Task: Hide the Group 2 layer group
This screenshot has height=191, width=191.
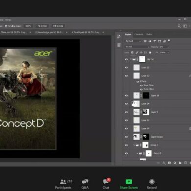Action: coord(126,145)
